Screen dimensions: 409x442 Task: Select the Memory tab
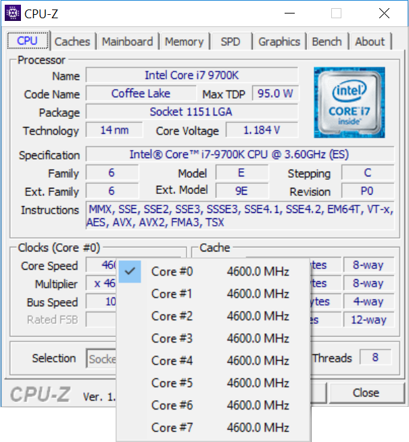184,42
